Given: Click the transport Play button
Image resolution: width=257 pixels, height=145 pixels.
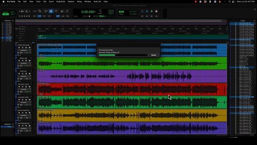Looking at the screenshot, I should coord(152,11).
